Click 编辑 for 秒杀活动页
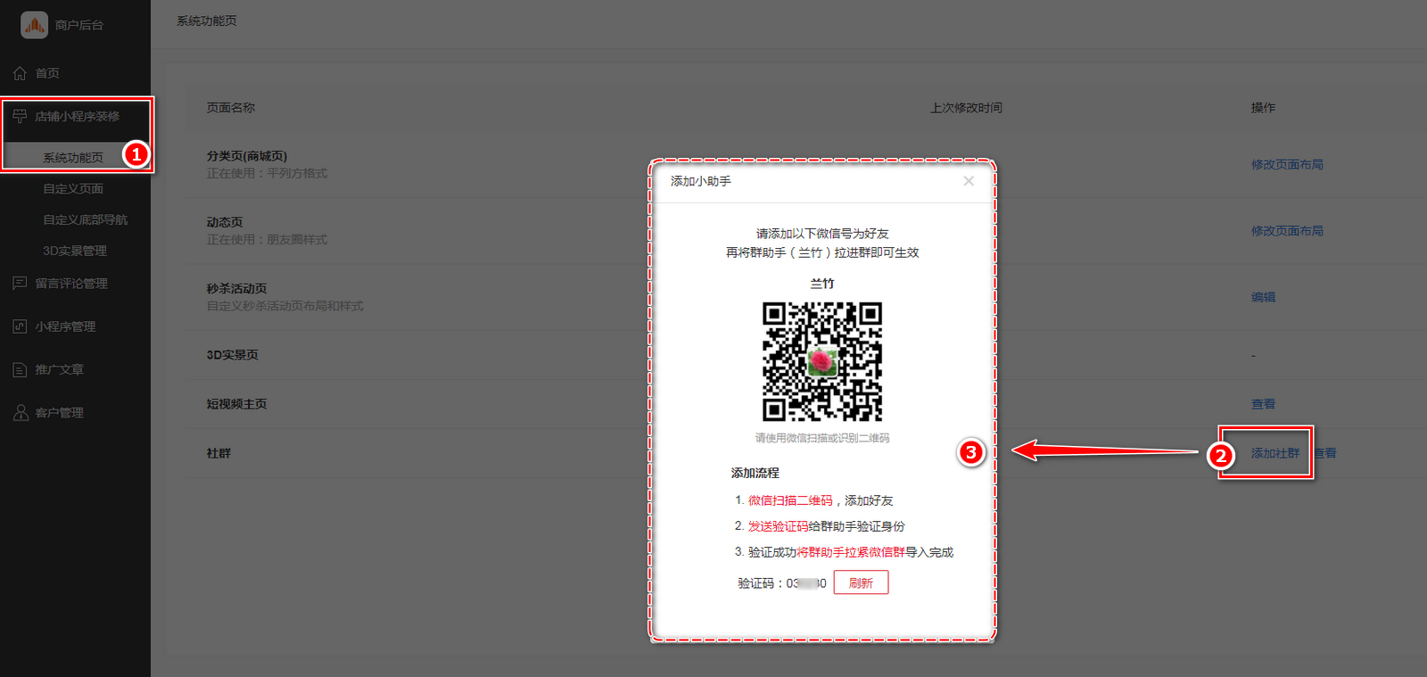The width and height of the screenshot is (1427, 677). coord(1263,297)
